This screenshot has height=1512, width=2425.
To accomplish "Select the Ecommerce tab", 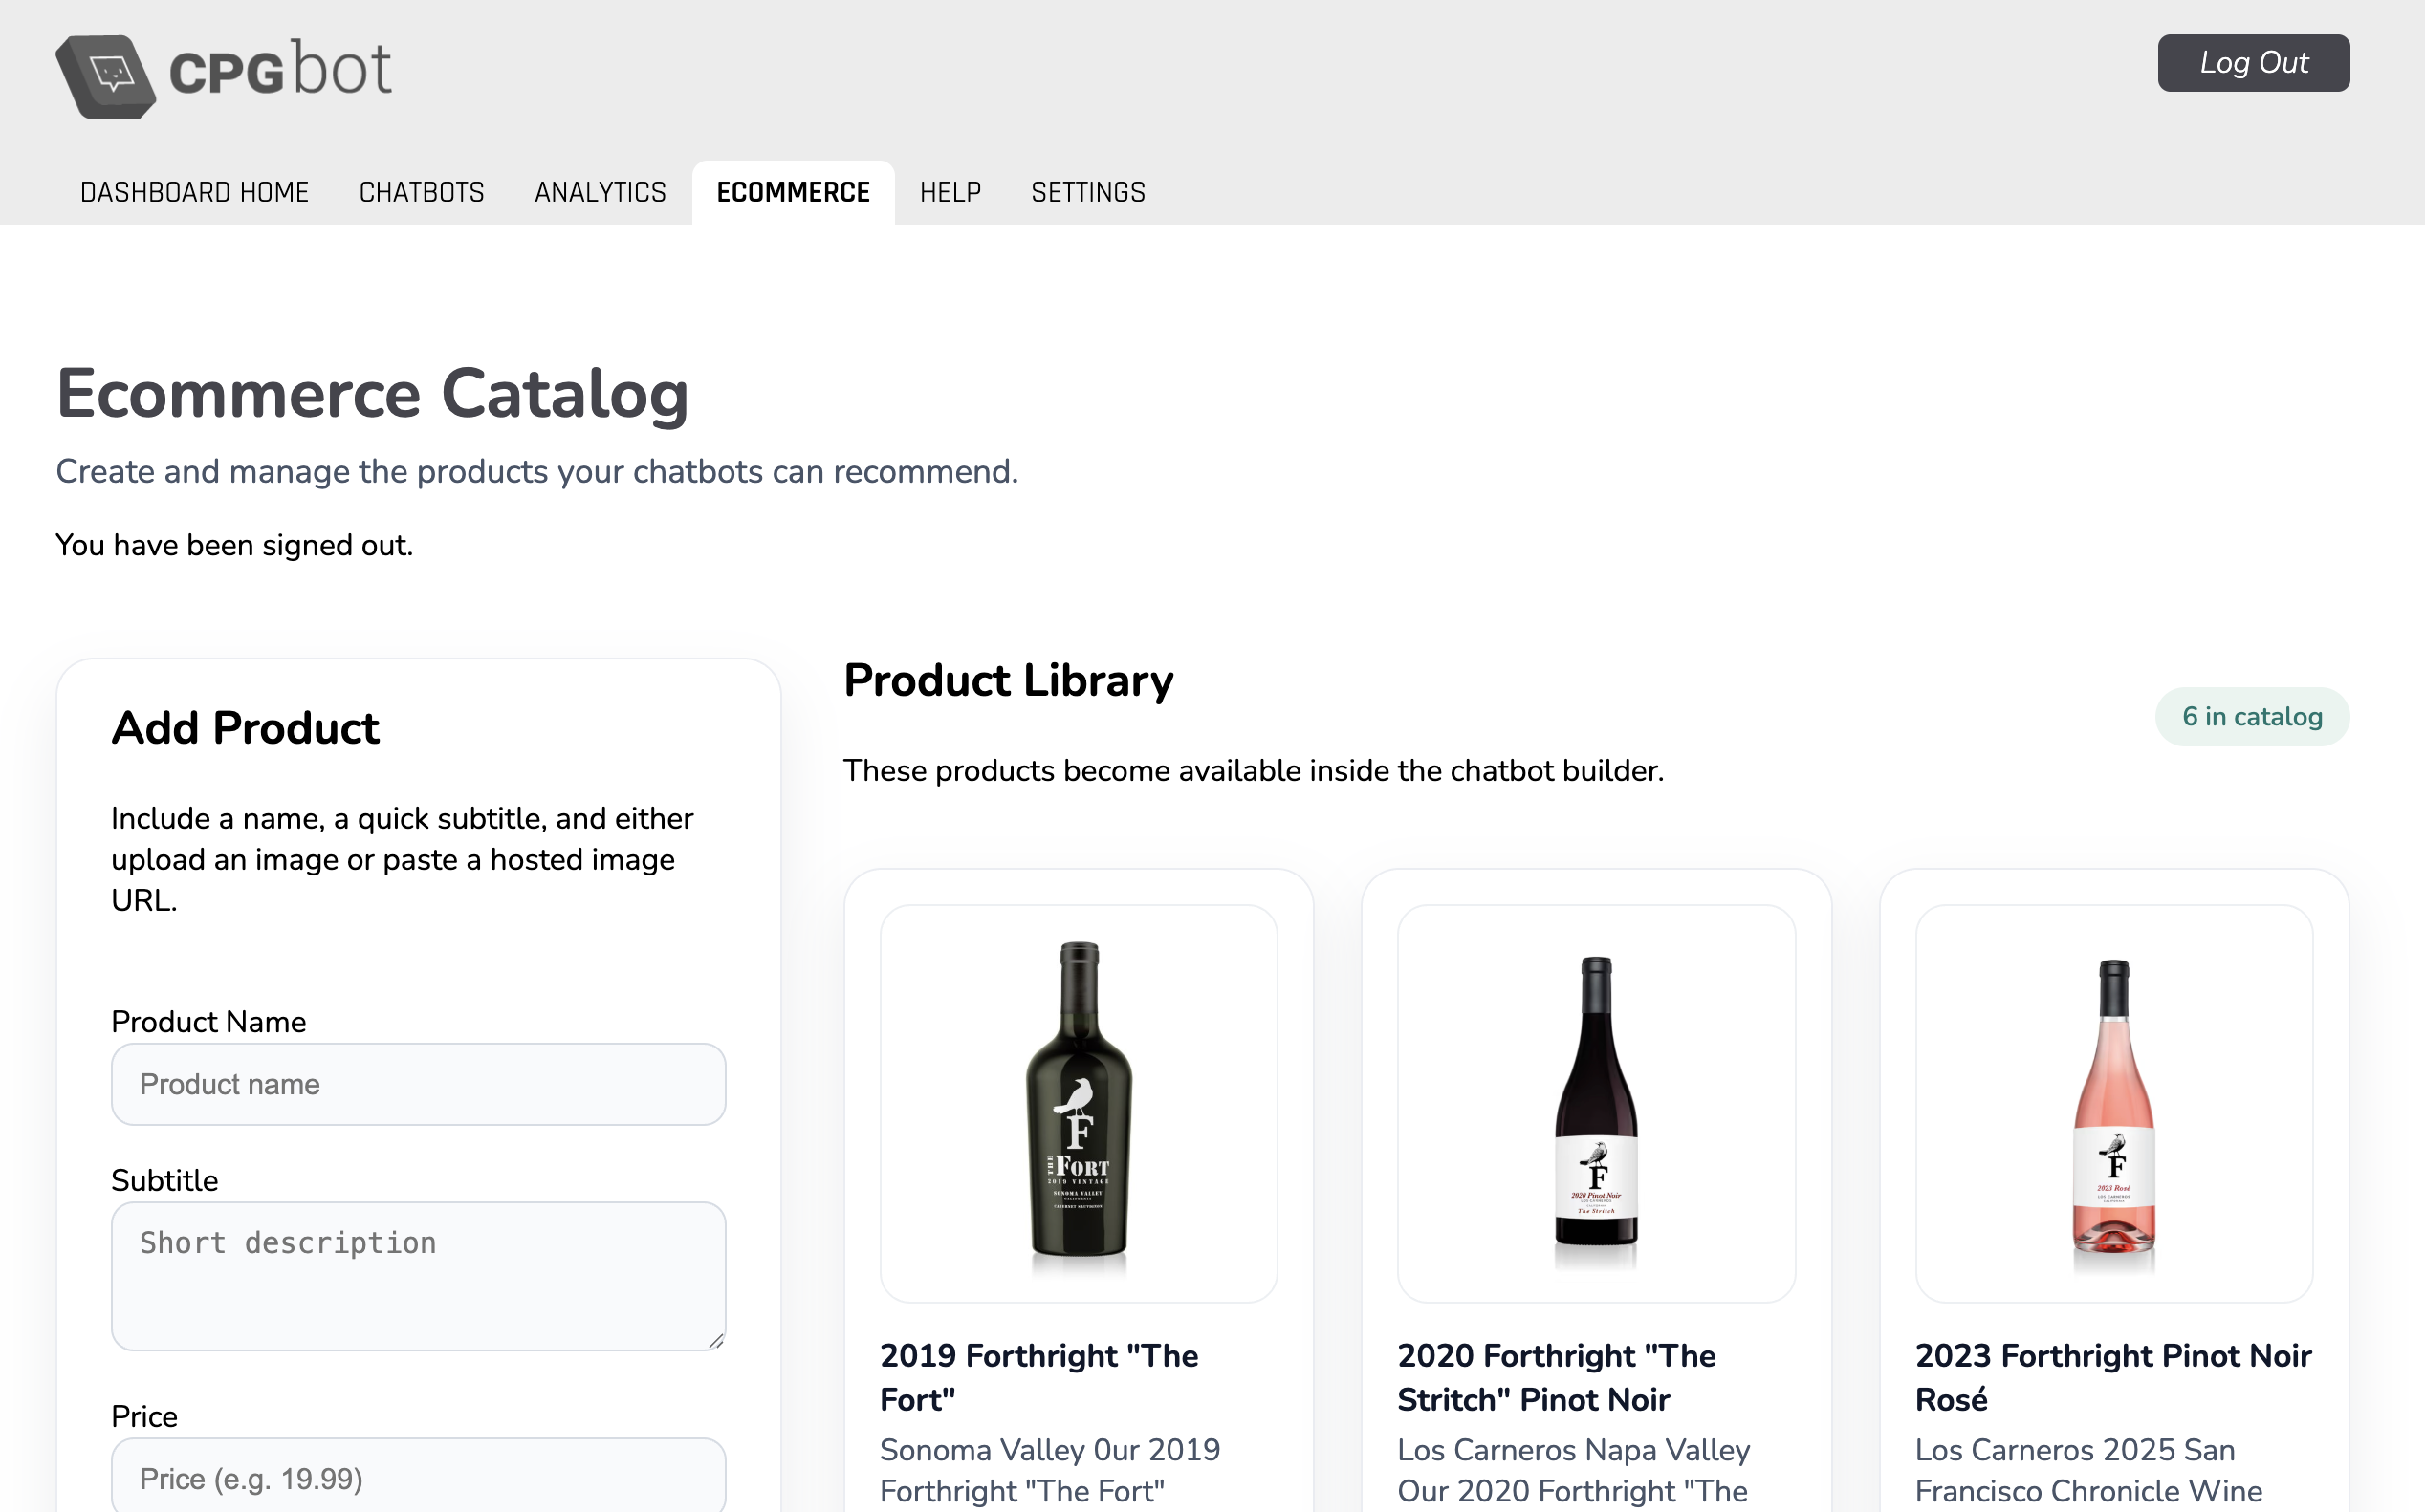I will coord(793,191).
